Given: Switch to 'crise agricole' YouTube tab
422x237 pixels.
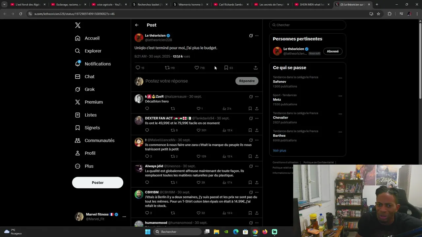Looking at the screenshot, I should 109,5.
